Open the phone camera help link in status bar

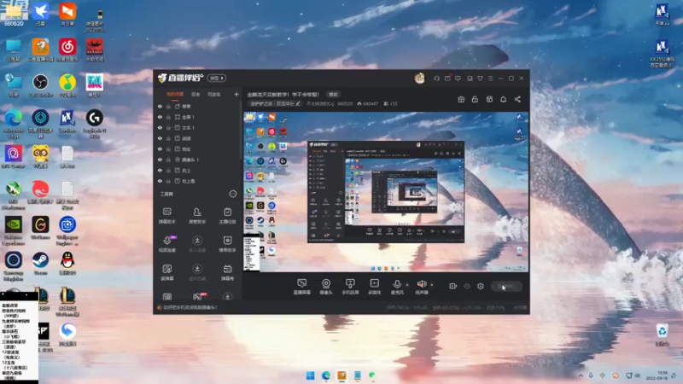[187, 307]
